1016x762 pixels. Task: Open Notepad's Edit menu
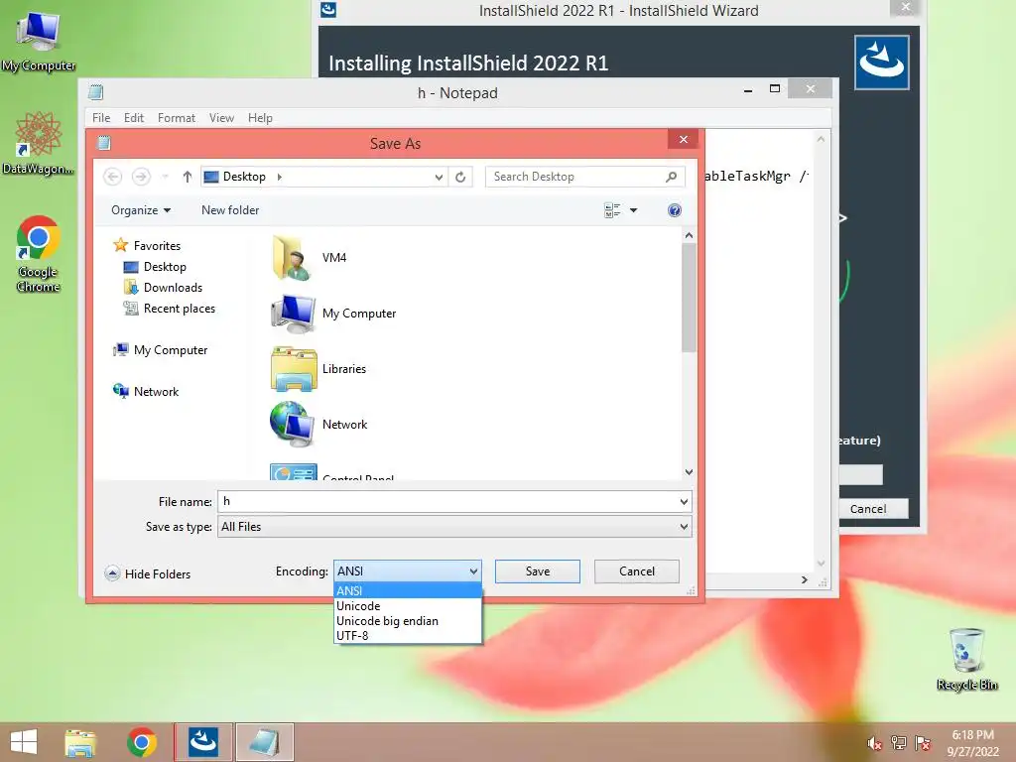tap(134, 118)
